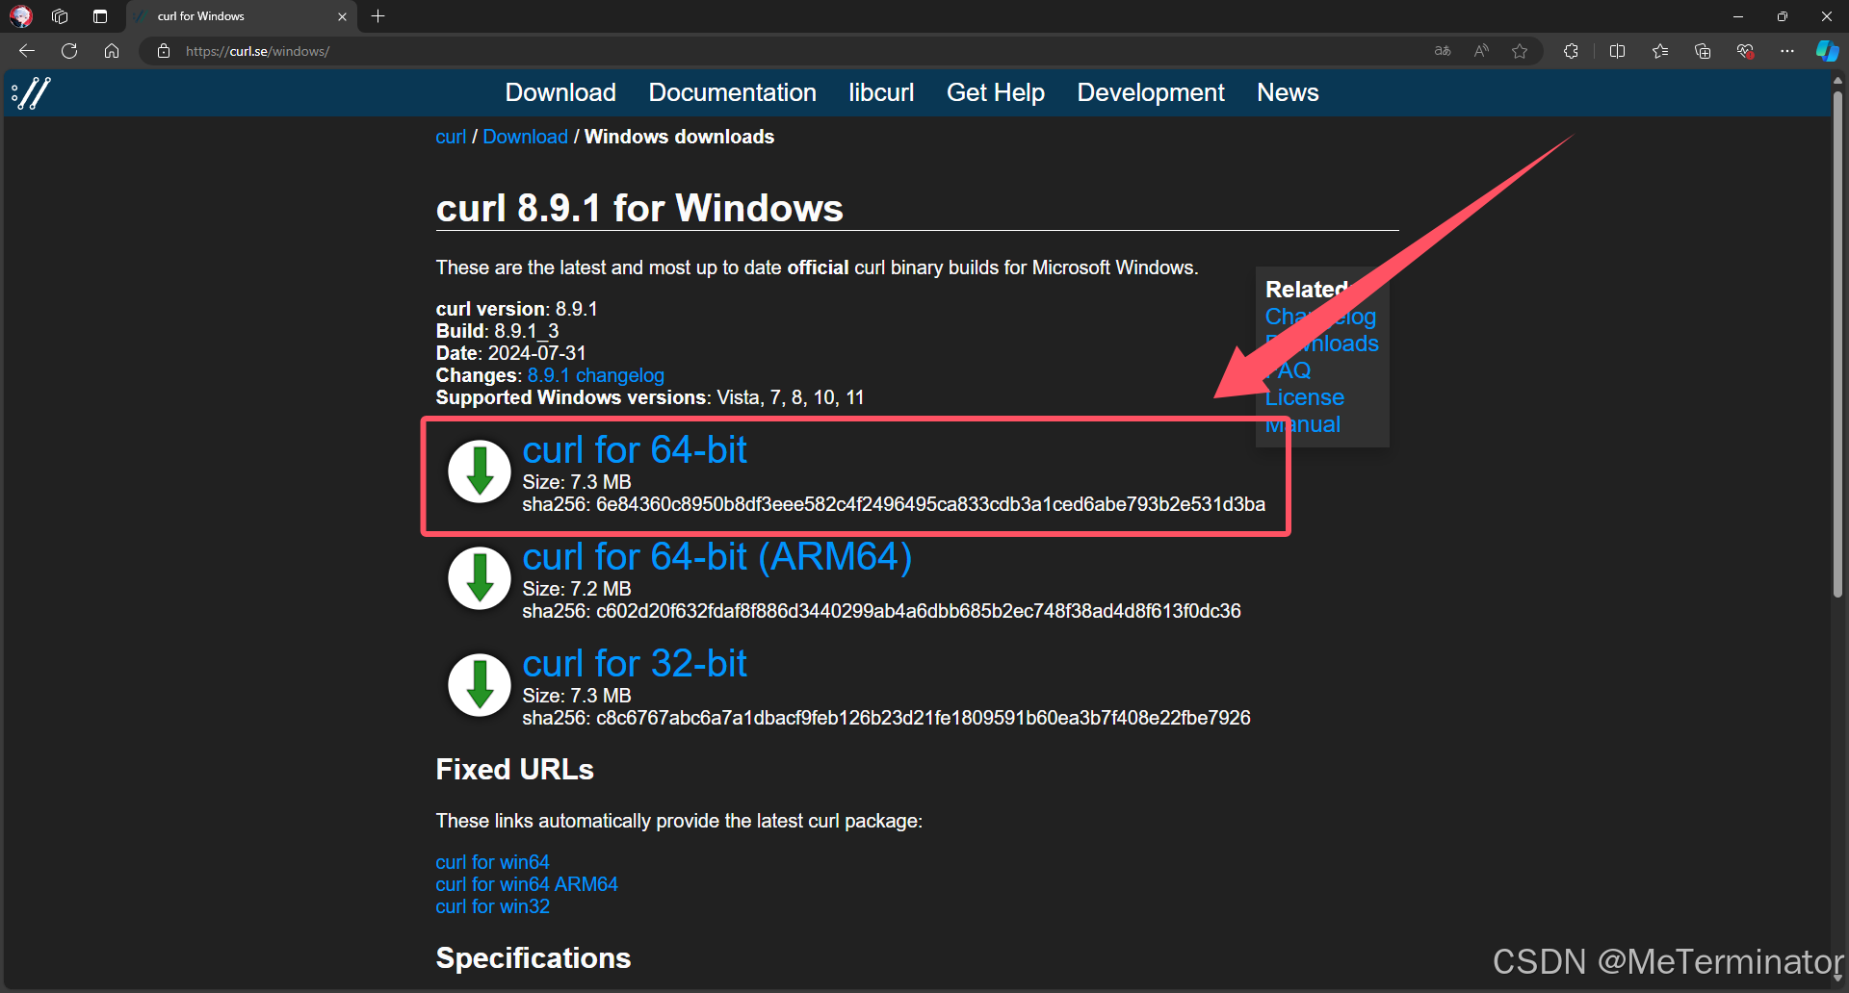
Task: Click the curl breadcrumb link
Action: [x=451, y=137]
